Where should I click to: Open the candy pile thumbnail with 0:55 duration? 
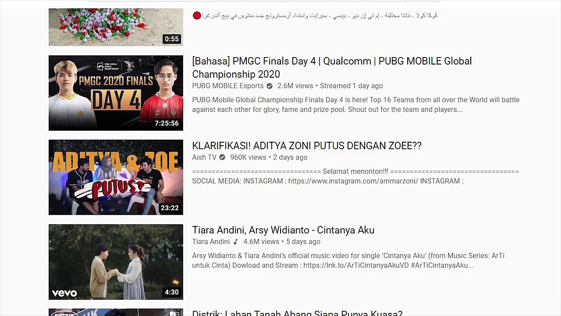116,27
